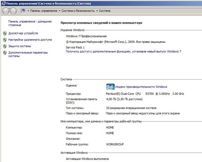The width and height of the screenshot is (202, 162).
Task: Click Установленная память (ОЗУ): label
Action: 81,101
